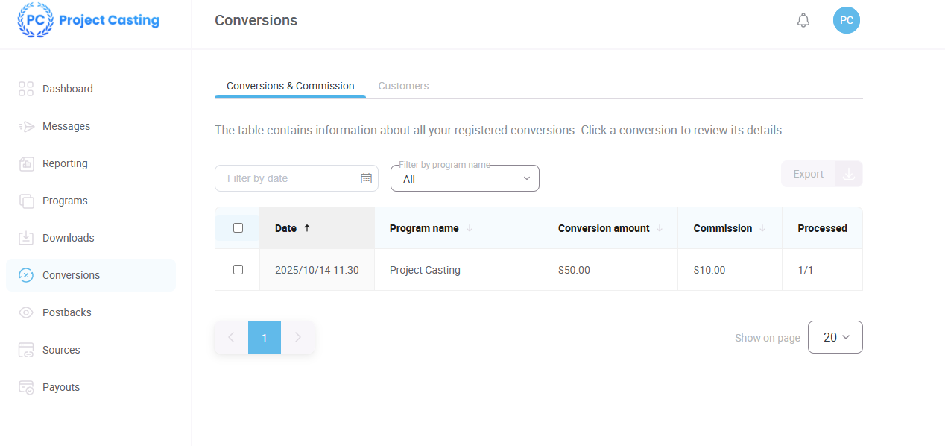Click the Payouts icon in sidebar

pos(26,387)
